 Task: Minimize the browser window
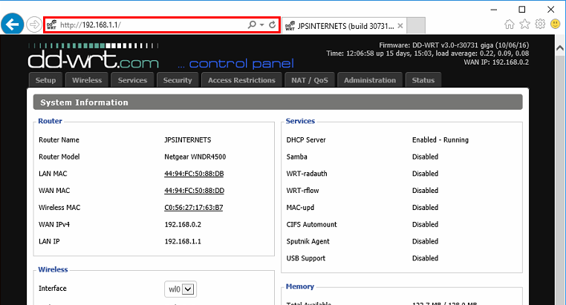pyautogui.click(x=494, y=10)
